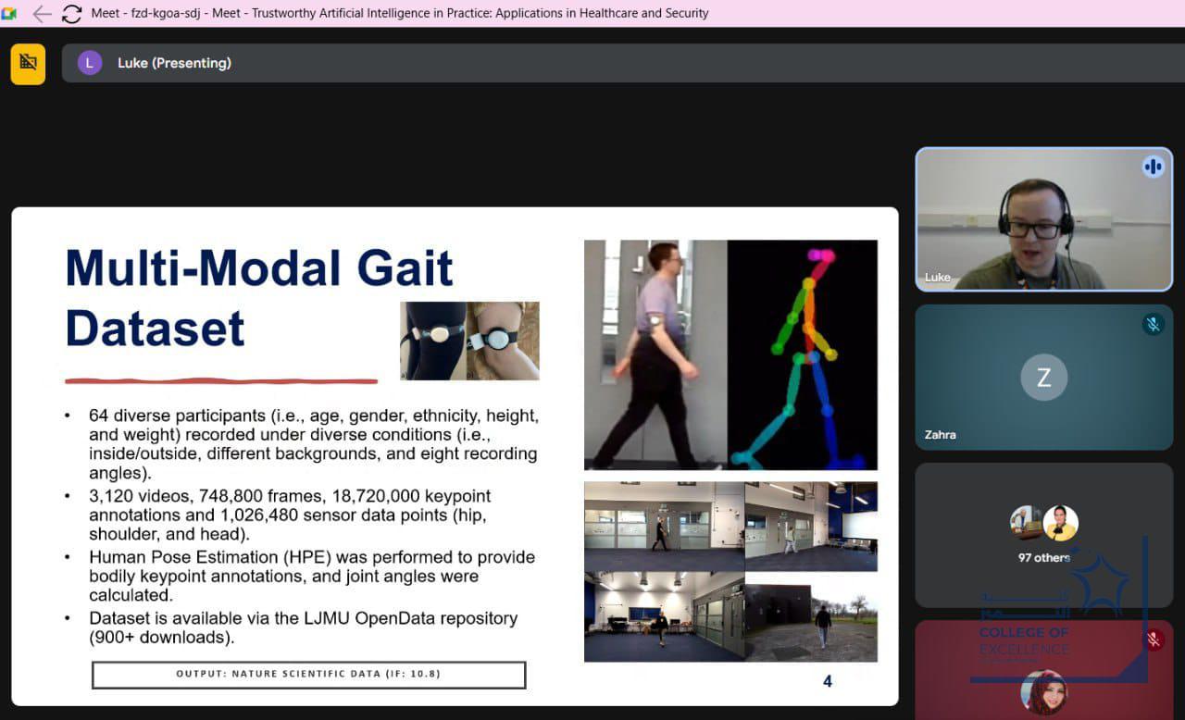This screenshot has width=1185, height=720.
Task: Click the yellow presentation icon button
Action: 28,63
